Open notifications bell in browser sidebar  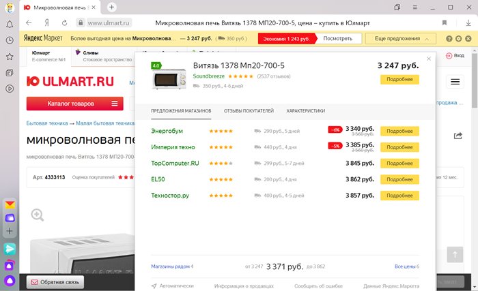(10, 25)
